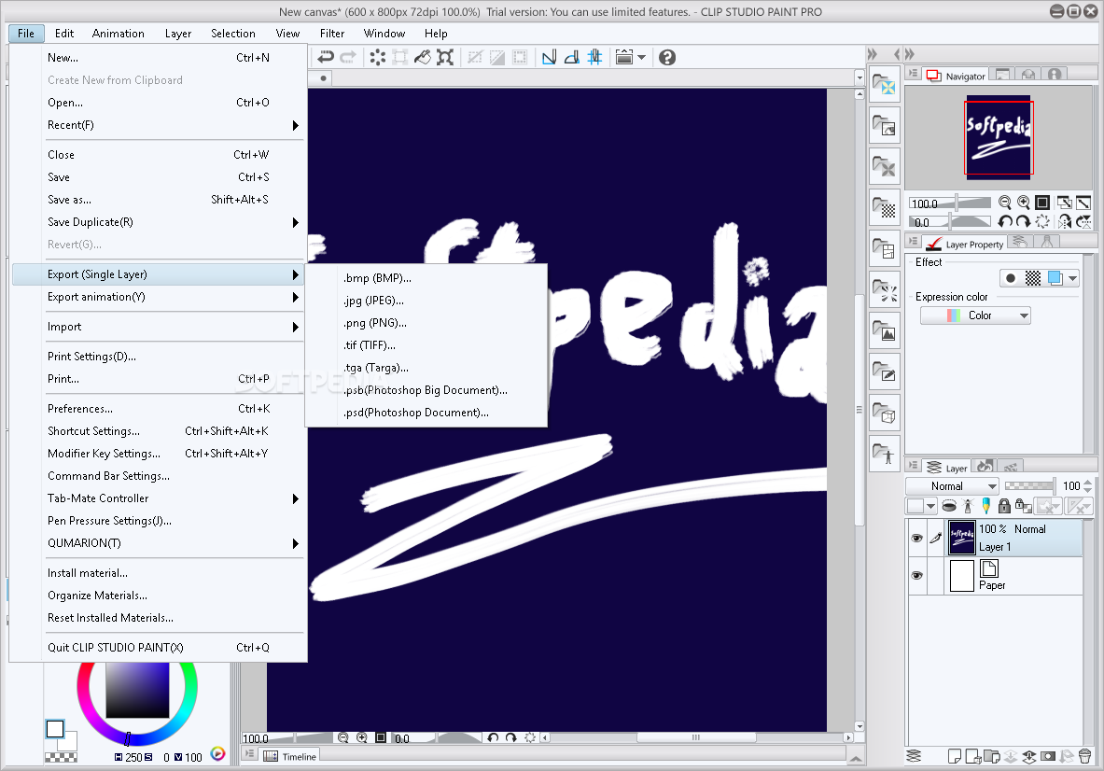
Task: Click the Set as Draft Layer pencil icon
Action: 985,506
